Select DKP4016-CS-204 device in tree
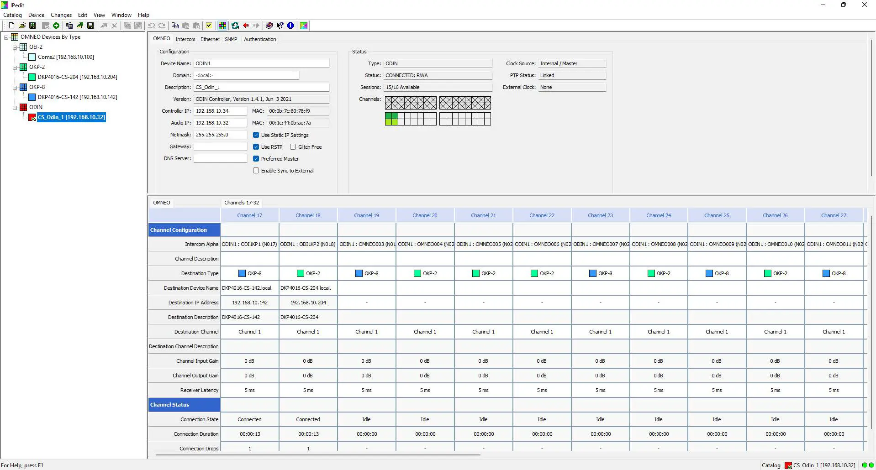The image size is (876, 470). 77,77
